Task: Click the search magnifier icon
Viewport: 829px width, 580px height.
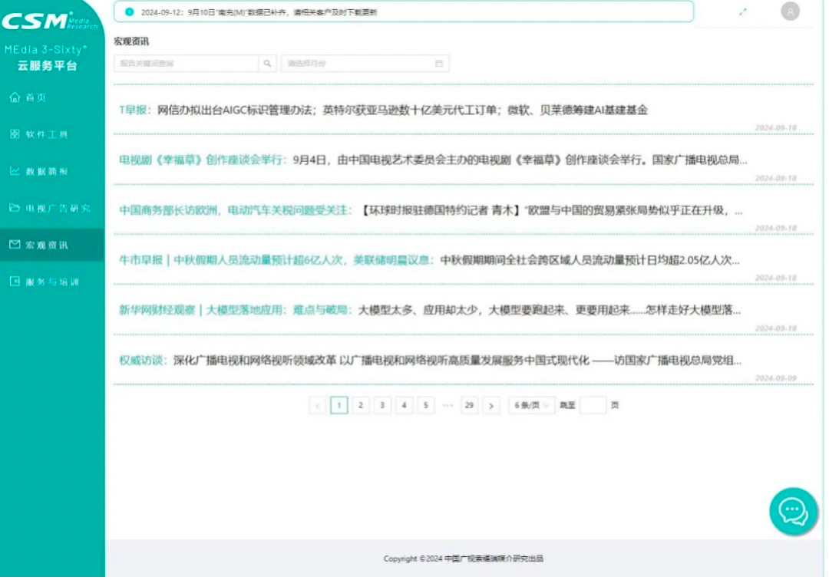Action: (x=268, y=64)
